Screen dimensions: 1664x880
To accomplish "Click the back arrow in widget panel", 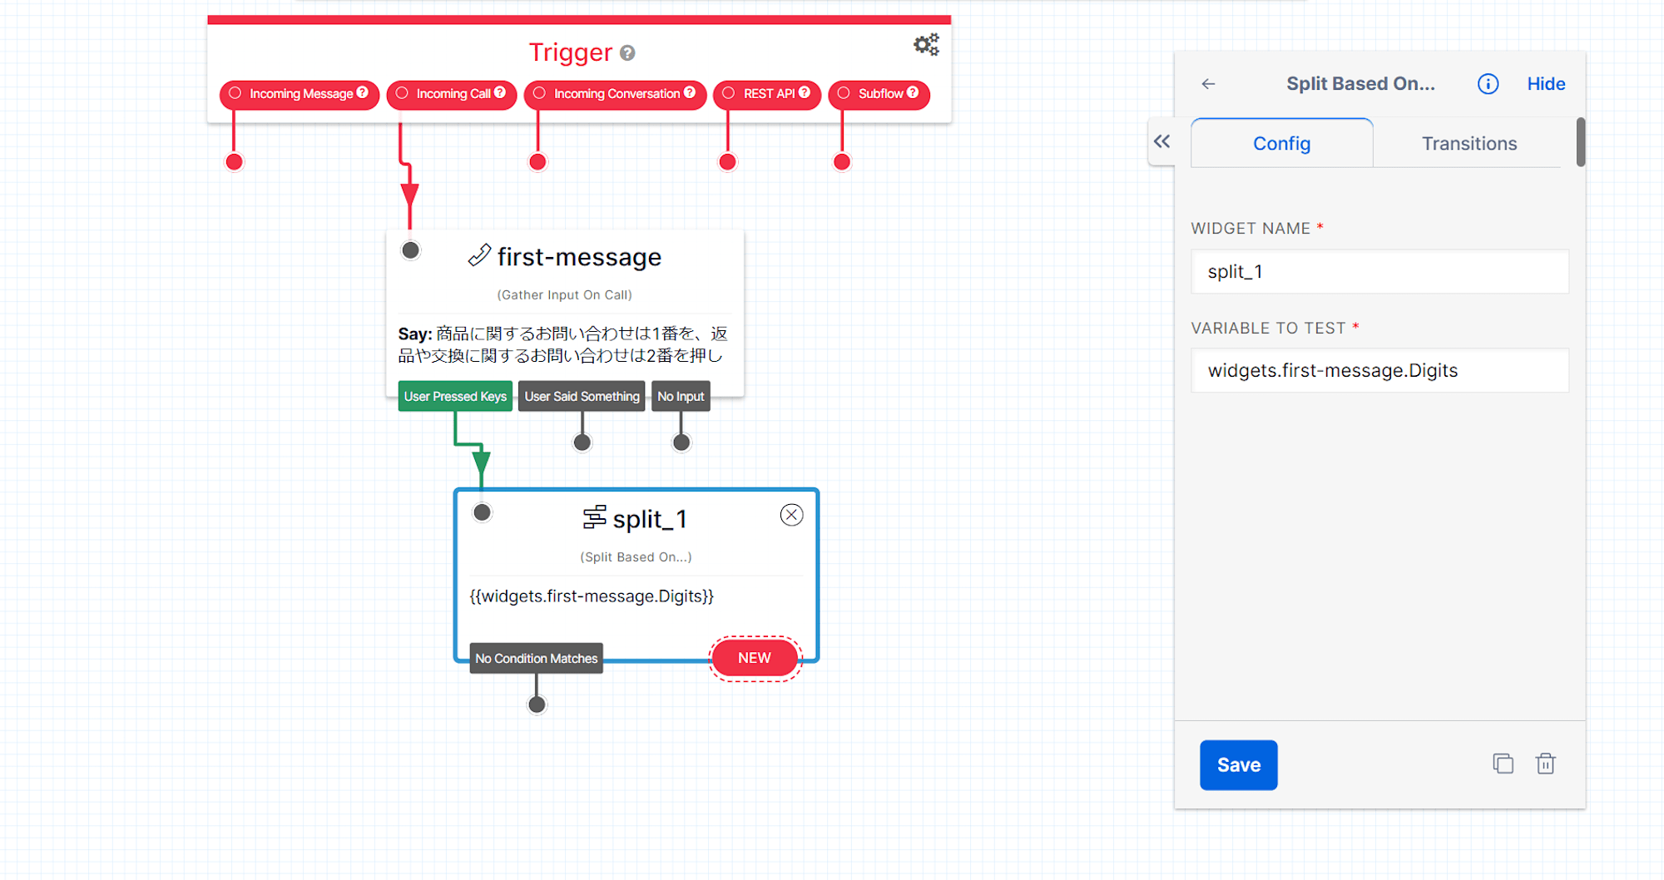I will (1209, 84).
